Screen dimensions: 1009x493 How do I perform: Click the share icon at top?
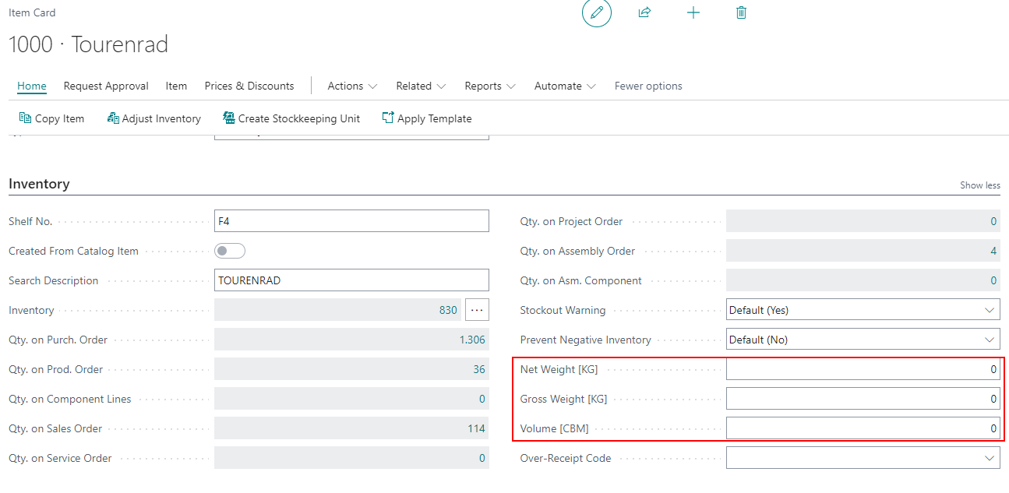[x=644, y=13]
